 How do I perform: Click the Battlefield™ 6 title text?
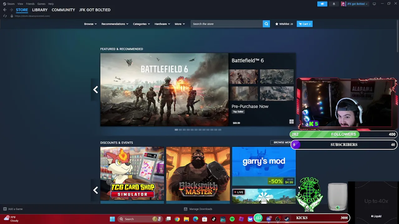click(x=248, y=60)
